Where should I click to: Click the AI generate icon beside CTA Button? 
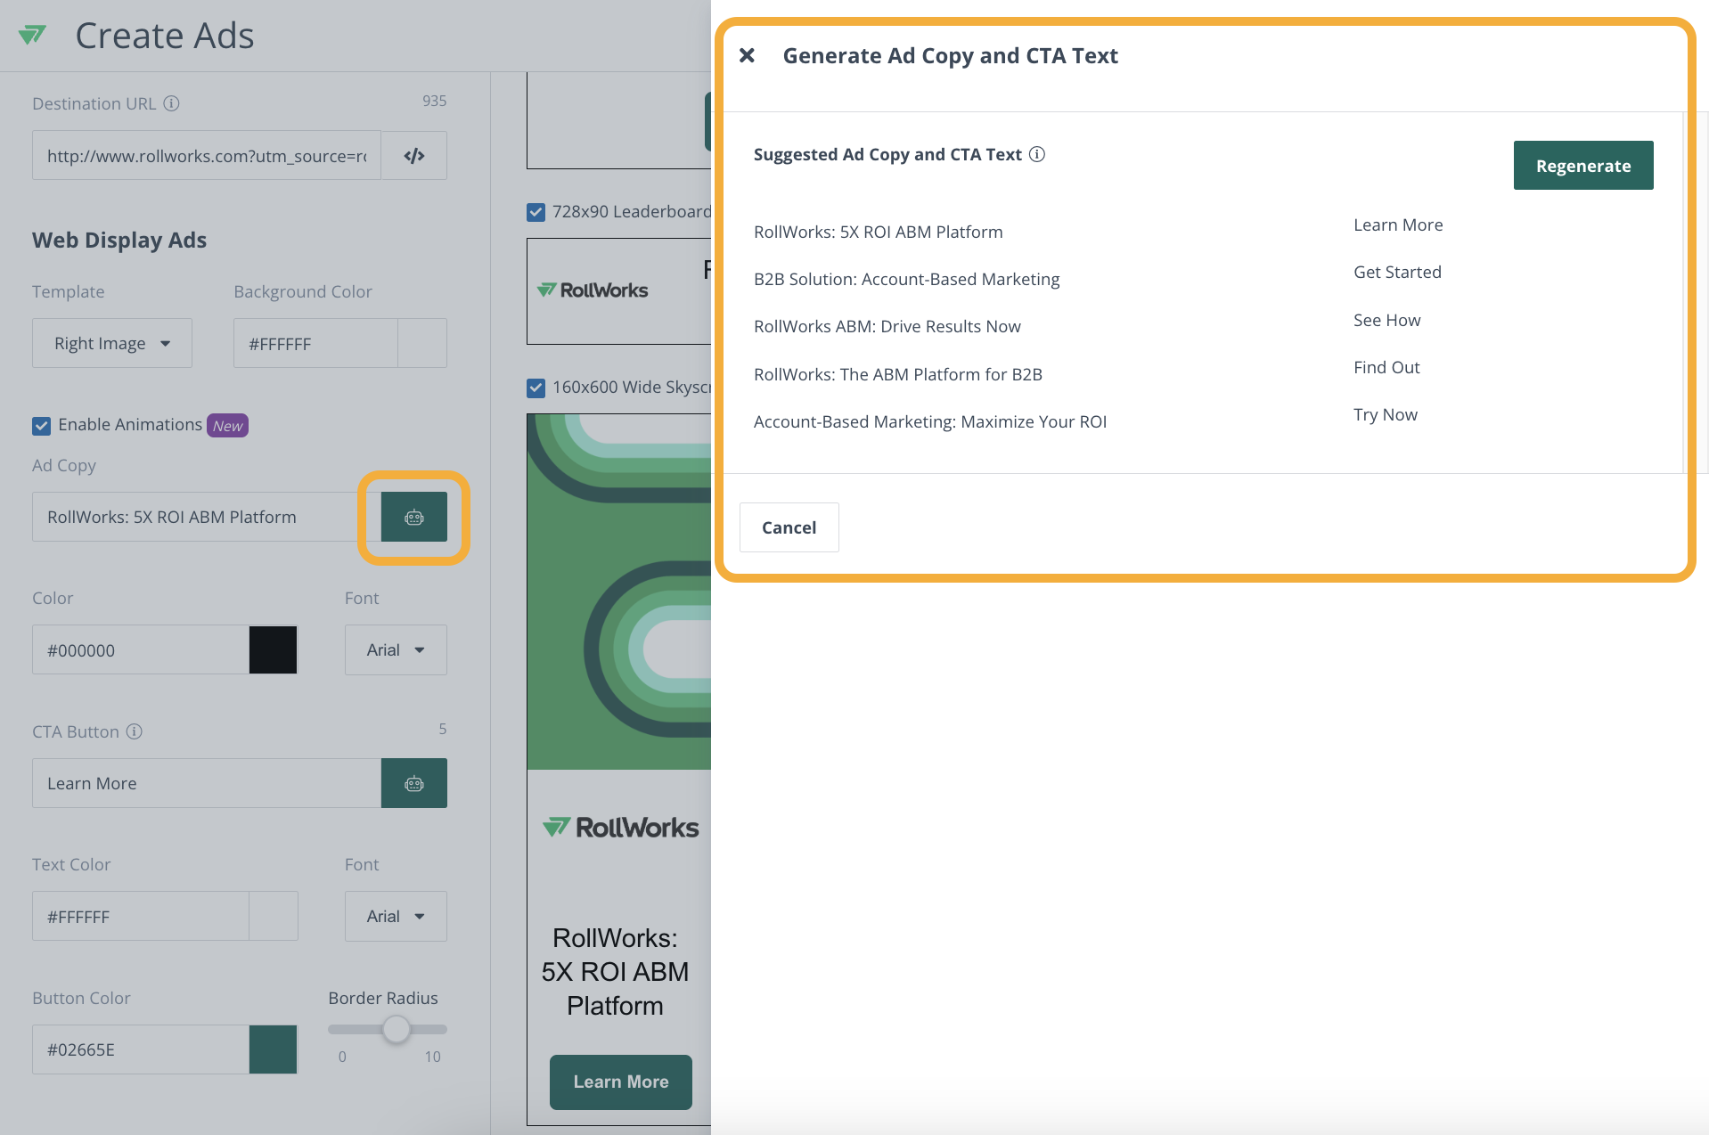coord(414,783)
